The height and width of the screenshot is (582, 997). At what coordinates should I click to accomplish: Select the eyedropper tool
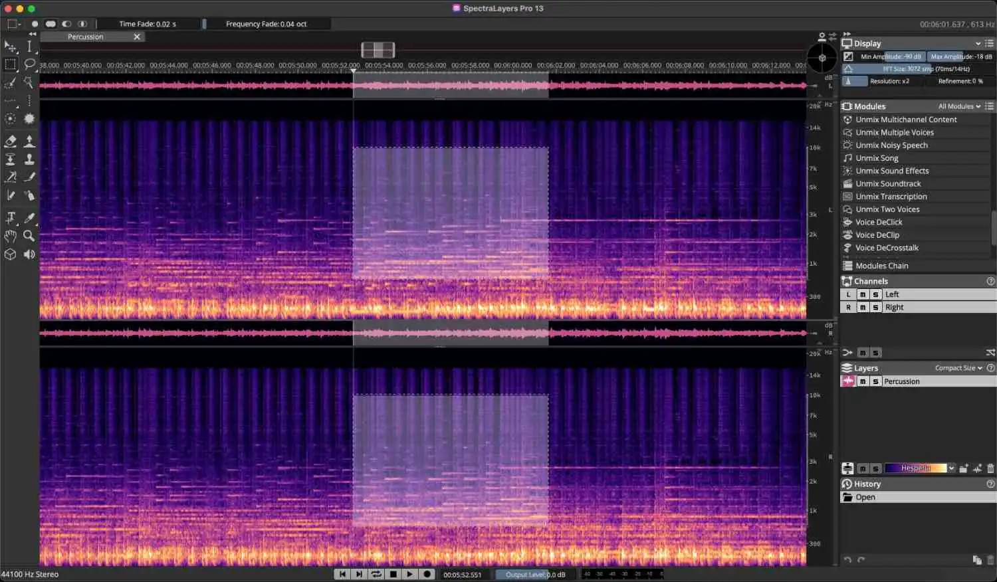29,218
